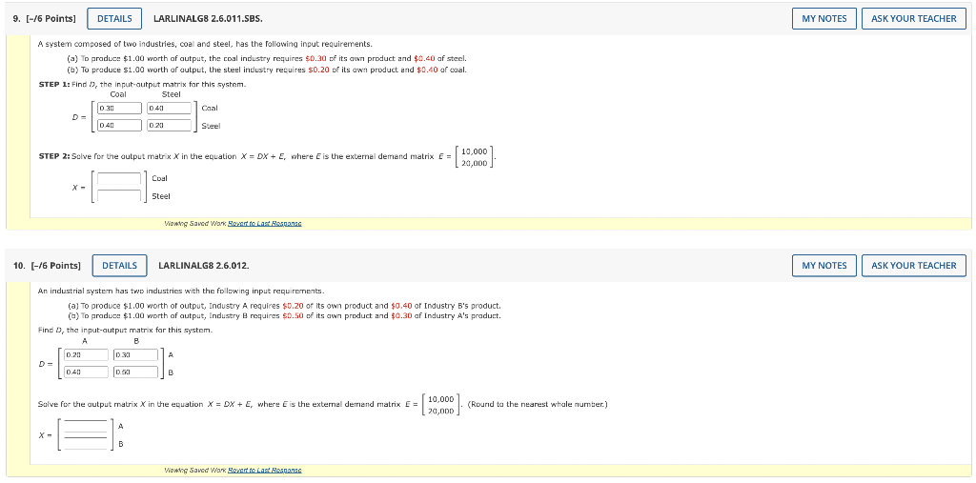Click the empty X row B input in question 10
The width and height of the screenshot is (976, 483).
coord(86,443)
